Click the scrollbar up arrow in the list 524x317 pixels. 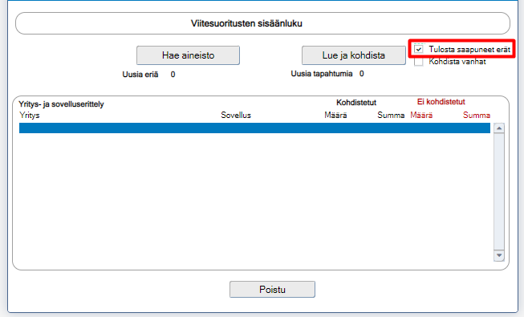499,128
